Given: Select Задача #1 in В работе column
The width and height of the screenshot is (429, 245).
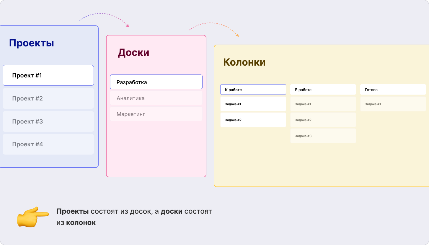Looking at the screenshot, I should [x=323, y=104].
